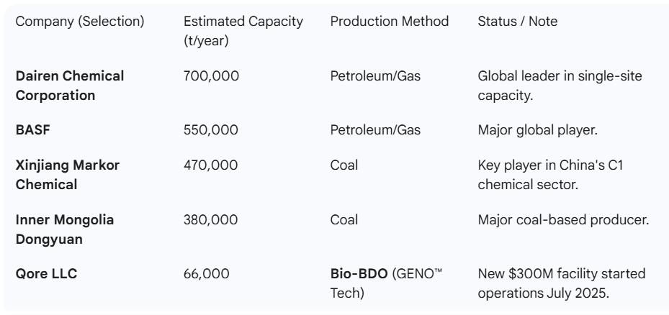Screen dimensions: 669x315
Task: Click the 470,000 capacity value
Action: (210, 165)
